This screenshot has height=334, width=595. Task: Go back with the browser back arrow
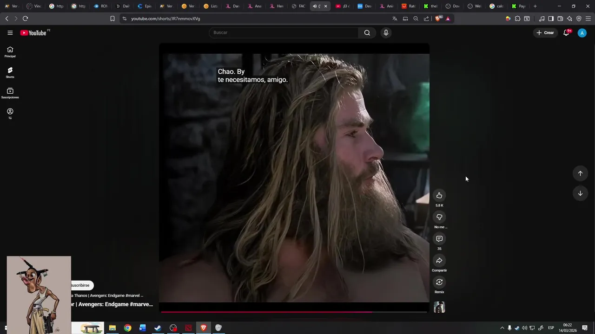[x=7, y=19]
